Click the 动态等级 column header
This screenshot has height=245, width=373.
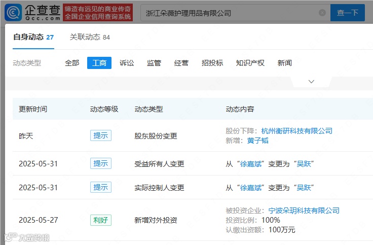pos(104,109)
